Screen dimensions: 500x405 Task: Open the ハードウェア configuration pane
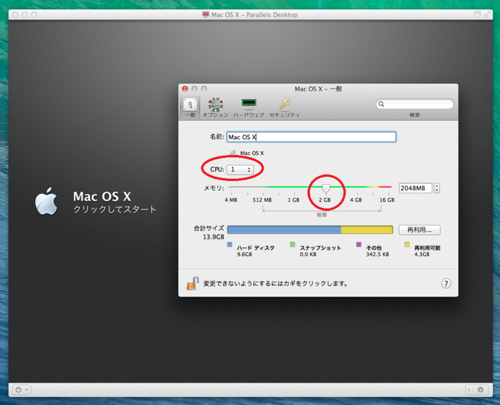point(250,104)
